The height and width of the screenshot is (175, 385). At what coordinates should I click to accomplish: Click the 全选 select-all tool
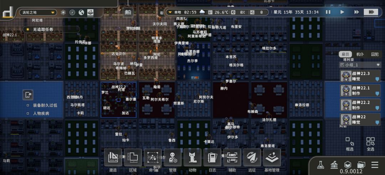[370, 144]
